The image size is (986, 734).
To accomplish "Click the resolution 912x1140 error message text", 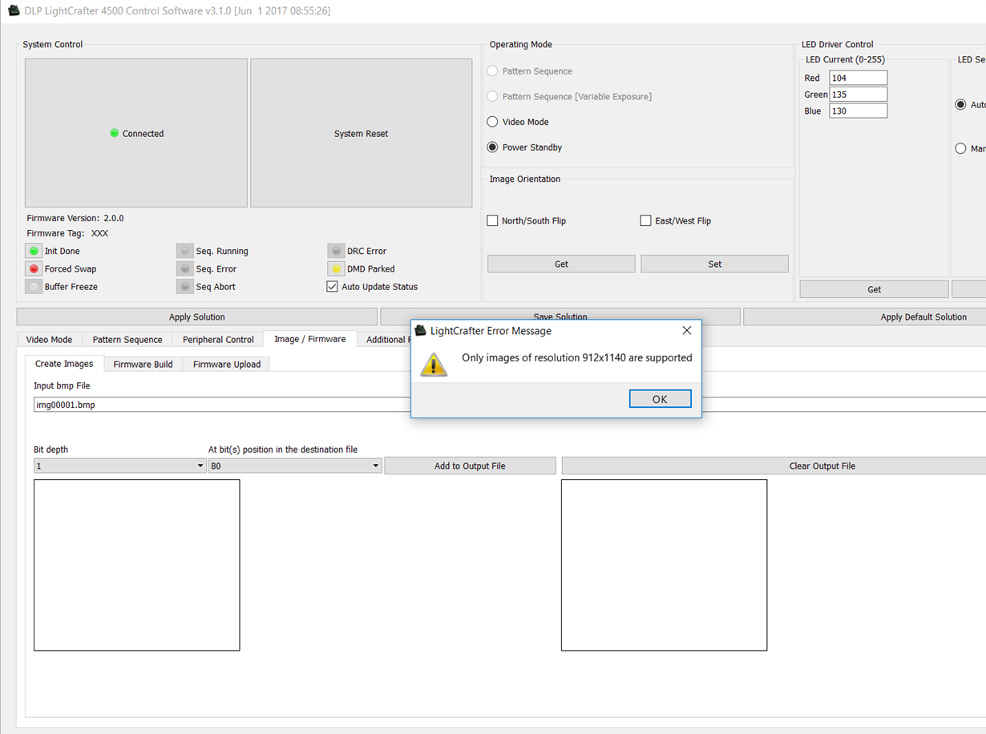I will (x=577, y=357).
